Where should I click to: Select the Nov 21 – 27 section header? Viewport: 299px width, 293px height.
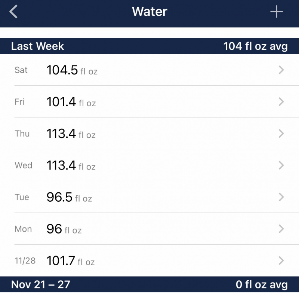[40, 285]
